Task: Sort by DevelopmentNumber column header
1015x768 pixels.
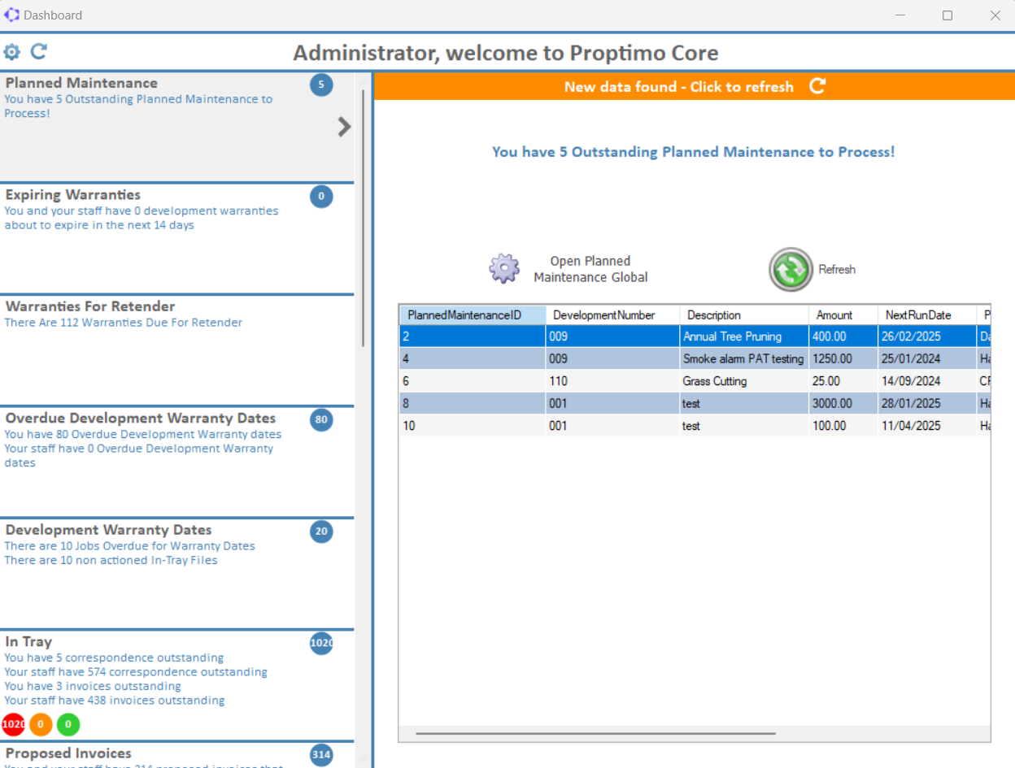Action: click(x=612, y=315)
